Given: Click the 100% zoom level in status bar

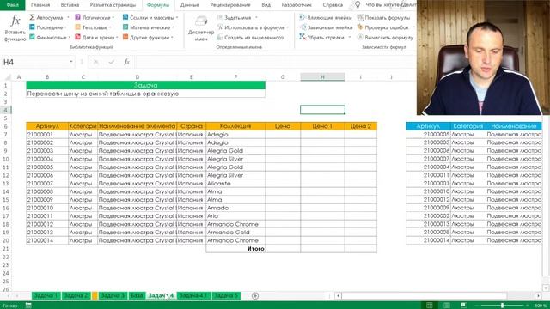Looking at the screenshot, I should (541, 306).
